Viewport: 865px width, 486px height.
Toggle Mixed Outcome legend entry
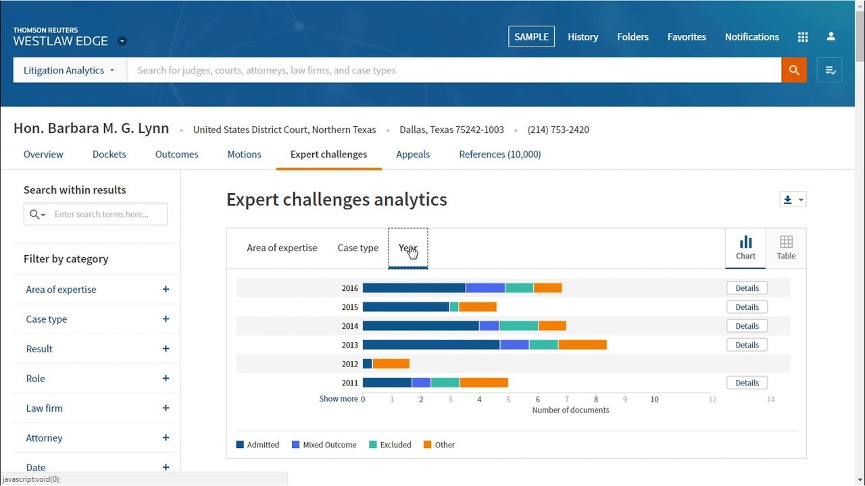(x=324, y=445)
